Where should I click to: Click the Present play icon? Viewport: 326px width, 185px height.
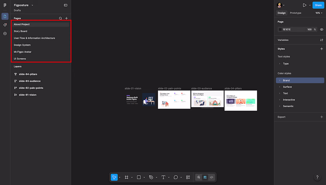(305, 5)
